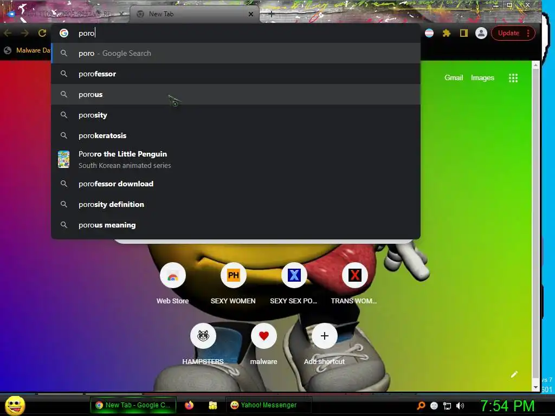555x416 pixels.
Task: Open the Gmail link
Action: [454, 78]
